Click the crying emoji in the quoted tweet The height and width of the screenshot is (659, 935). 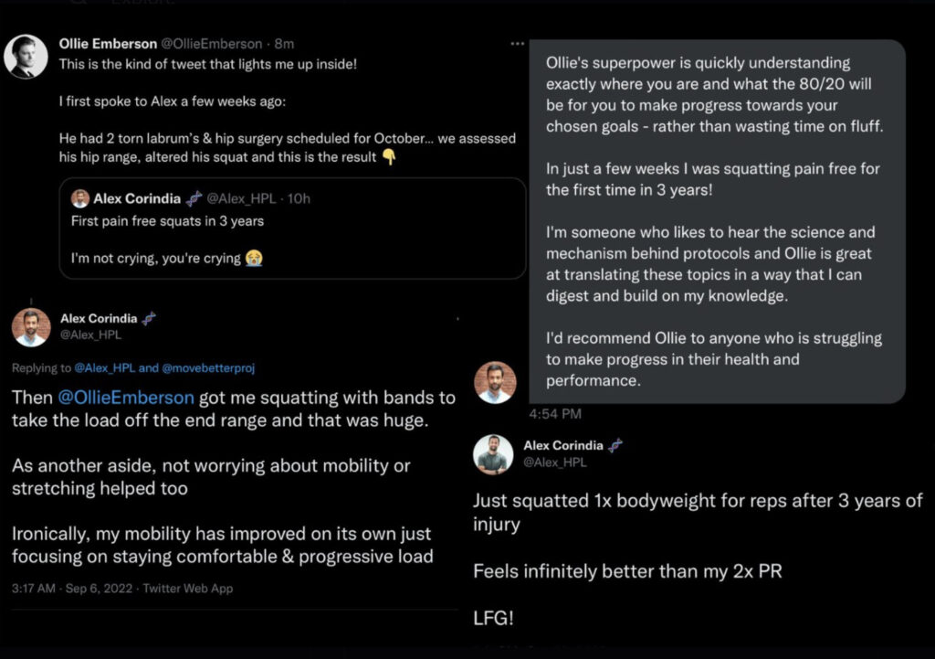click(255, 259)
